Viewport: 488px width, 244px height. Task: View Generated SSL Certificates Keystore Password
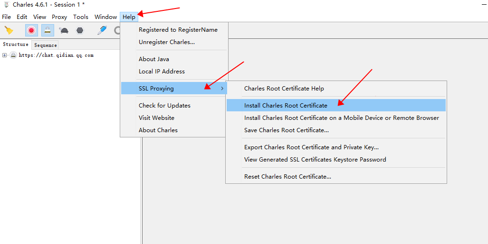pos(336,160)
